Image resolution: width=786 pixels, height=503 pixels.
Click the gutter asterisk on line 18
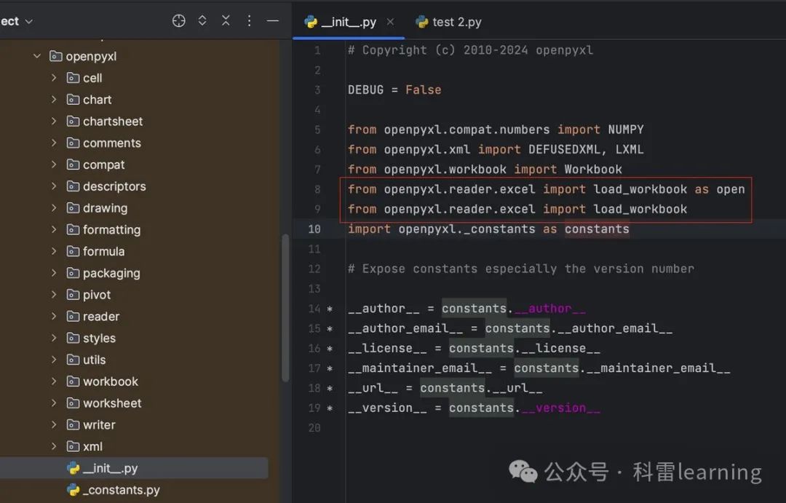pyautogui.click(x=330, y=388)
